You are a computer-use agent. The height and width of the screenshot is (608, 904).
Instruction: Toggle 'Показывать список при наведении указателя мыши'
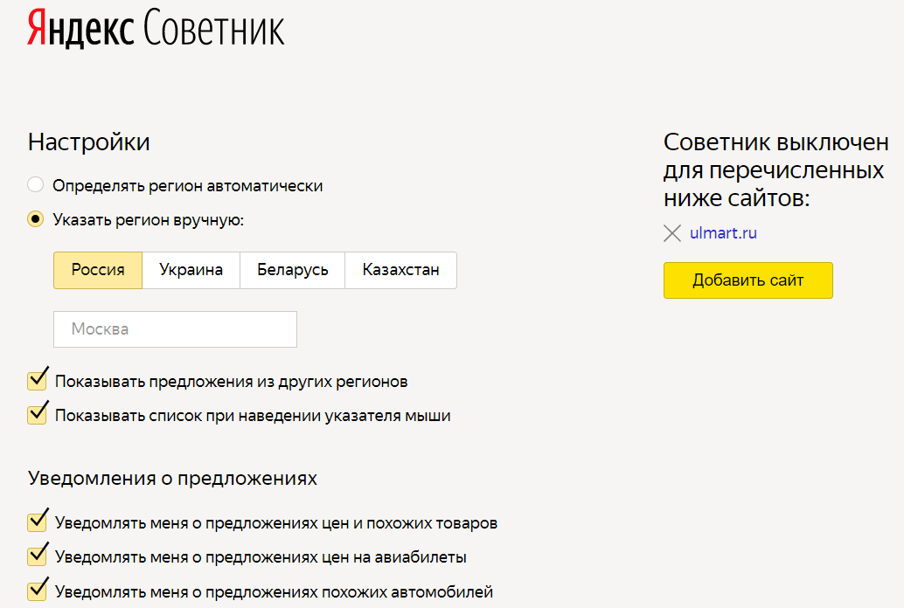pyautogui.click(x=38, y=414)
